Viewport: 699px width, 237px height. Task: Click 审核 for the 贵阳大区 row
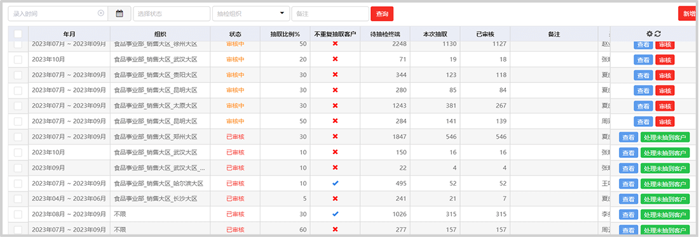[x=665, y=75]
